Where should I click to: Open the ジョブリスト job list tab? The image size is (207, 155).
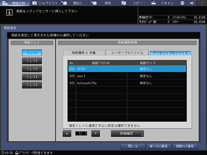(x=44, y=3)
